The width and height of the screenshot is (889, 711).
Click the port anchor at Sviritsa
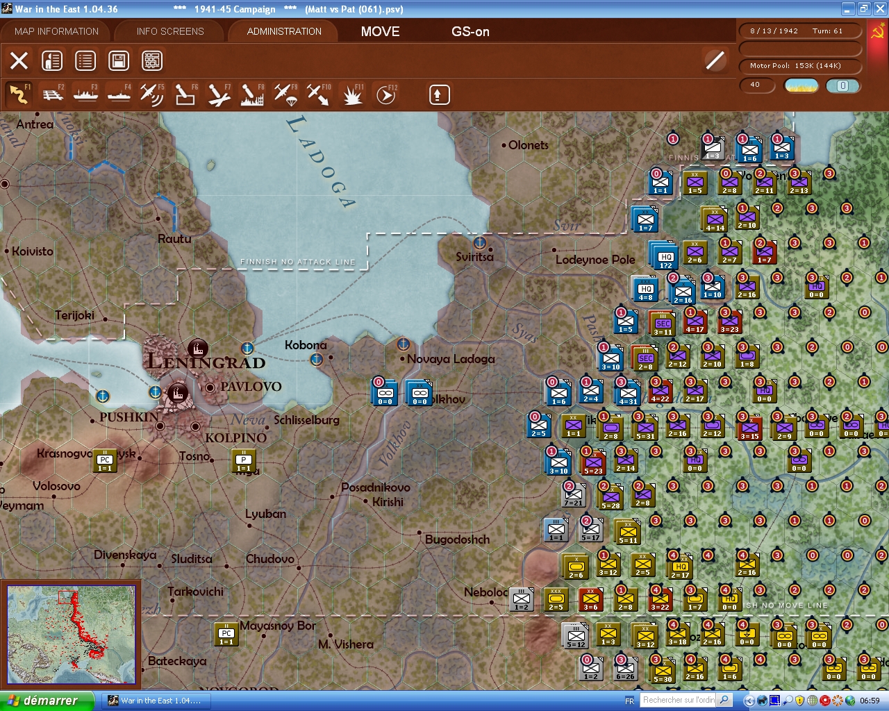coord(479,242)
